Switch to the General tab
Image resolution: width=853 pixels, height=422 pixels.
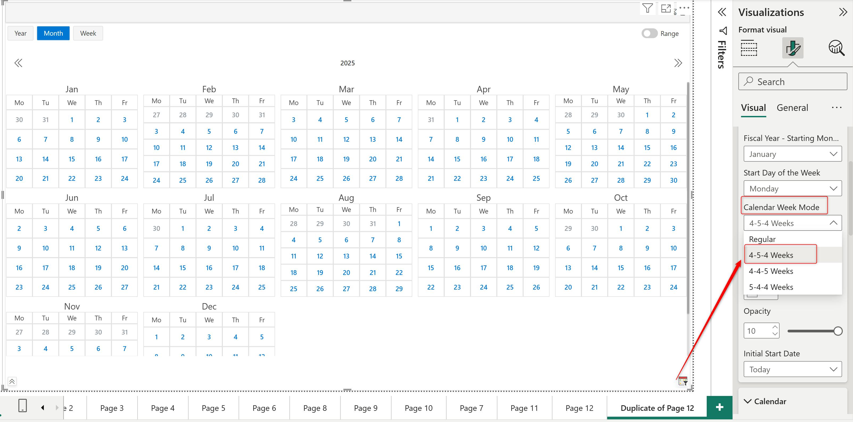(x=792, y=108)
